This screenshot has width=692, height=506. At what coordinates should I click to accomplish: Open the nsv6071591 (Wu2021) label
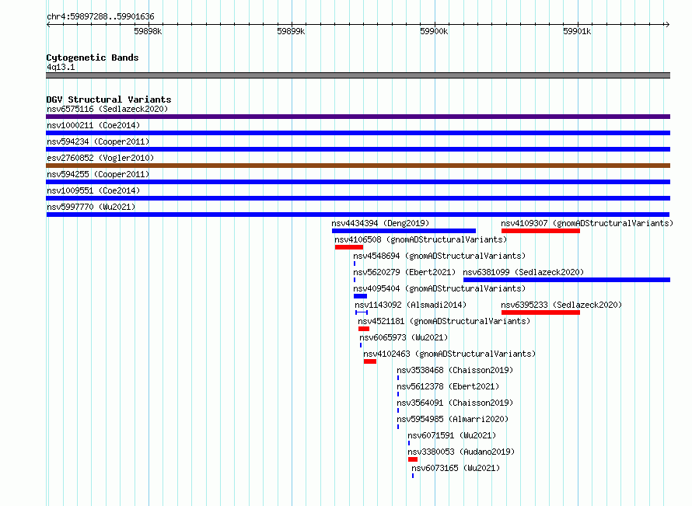click(x=452, y=435)
